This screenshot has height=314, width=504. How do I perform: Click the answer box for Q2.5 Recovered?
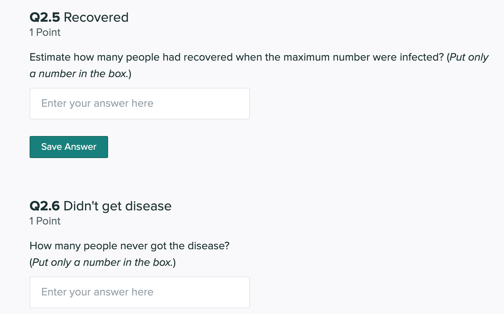[x=139, y=103]
